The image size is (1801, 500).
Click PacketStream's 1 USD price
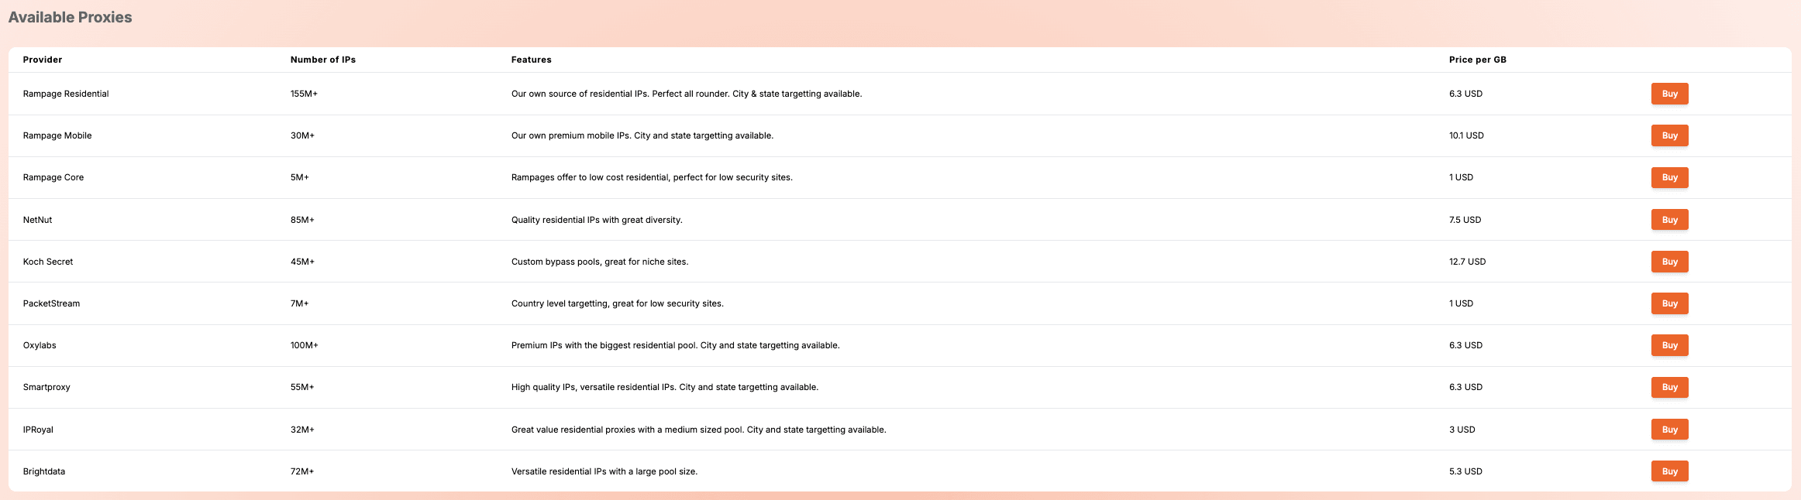[1461, 303]
